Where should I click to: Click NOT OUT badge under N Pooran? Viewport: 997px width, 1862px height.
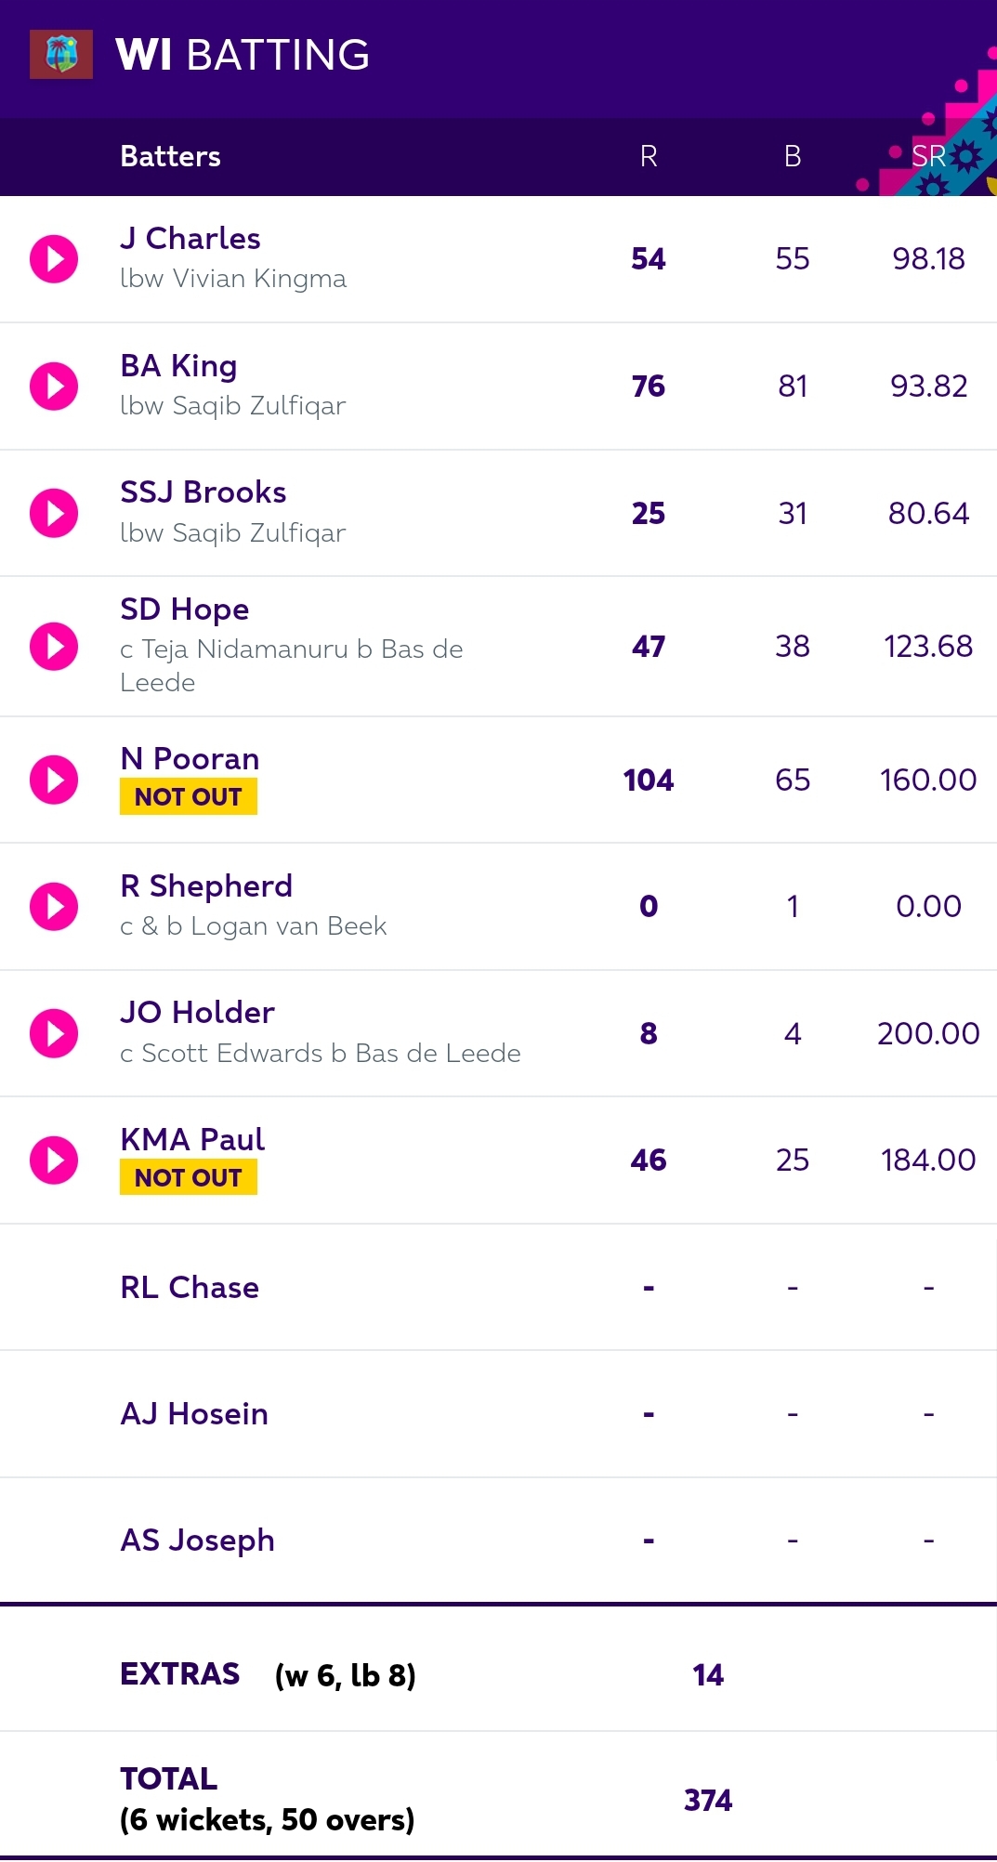tap(189, 796)
